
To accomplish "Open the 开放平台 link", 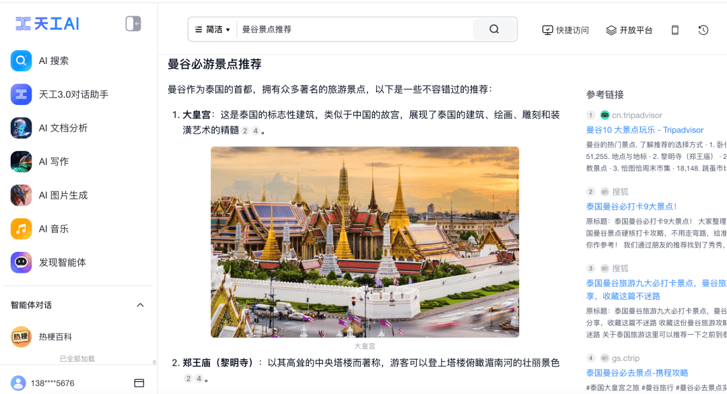I will (629, 30).
